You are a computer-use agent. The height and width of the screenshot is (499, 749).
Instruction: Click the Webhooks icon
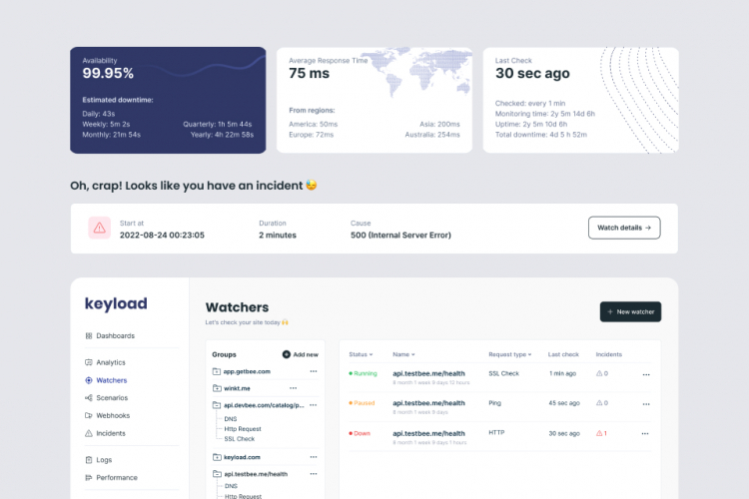click(x=88, y=415)
